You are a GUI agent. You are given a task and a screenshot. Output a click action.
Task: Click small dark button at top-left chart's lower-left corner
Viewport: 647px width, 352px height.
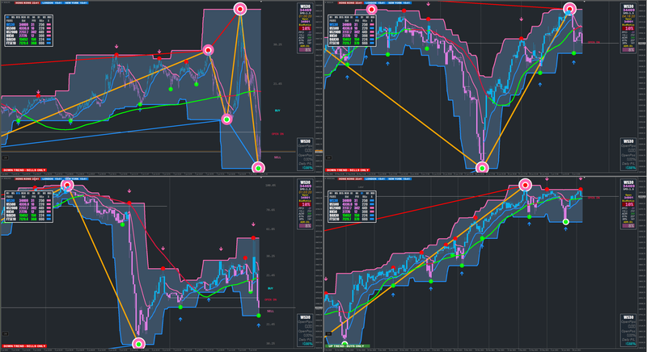(6, 157)
